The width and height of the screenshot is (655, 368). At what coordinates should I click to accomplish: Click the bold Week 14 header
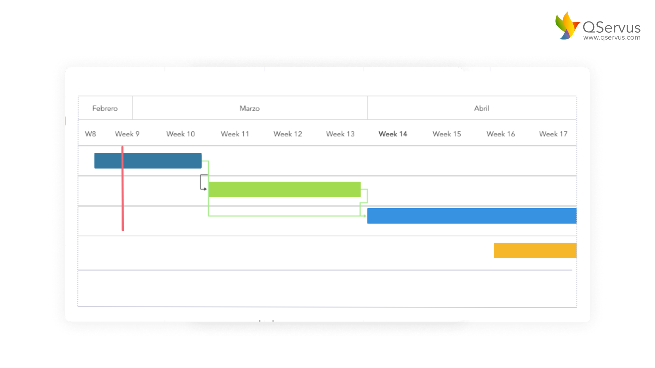pyautogui.click(x=393, y=134)
